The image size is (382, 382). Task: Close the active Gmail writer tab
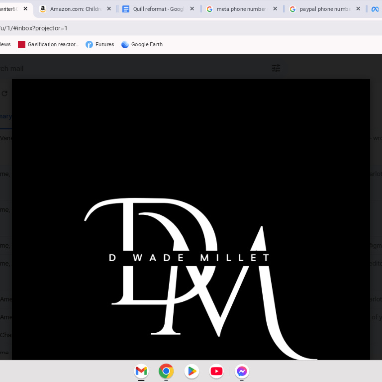click(25, 9)
